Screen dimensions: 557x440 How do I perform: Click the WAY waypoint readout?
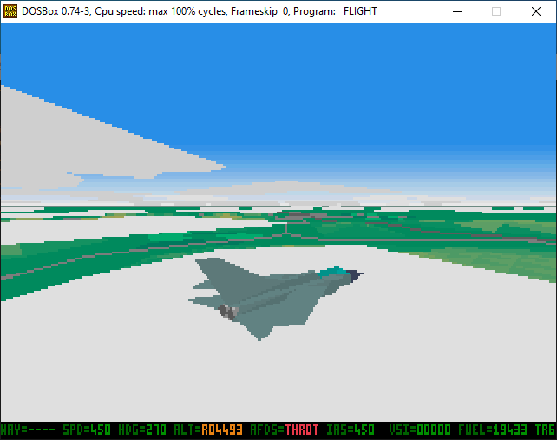[x=28, y=430]
